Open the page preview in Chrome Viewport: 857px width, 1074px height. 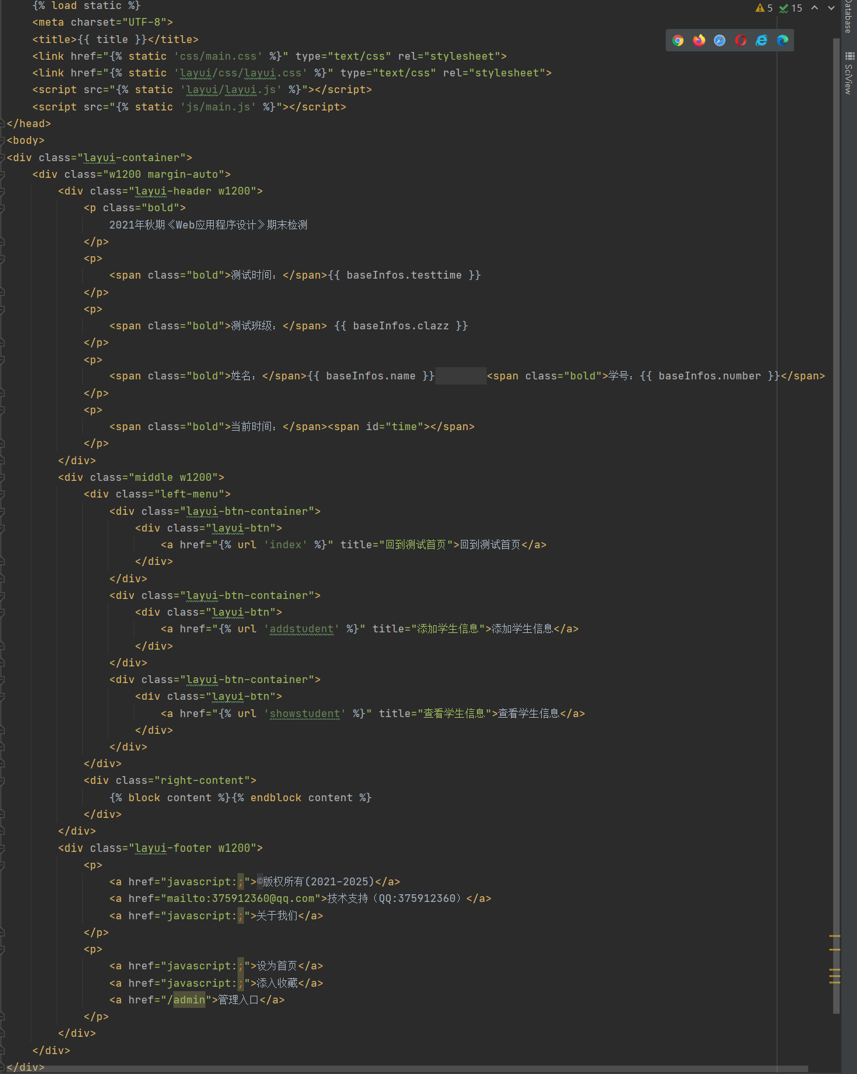click(678, 40)
